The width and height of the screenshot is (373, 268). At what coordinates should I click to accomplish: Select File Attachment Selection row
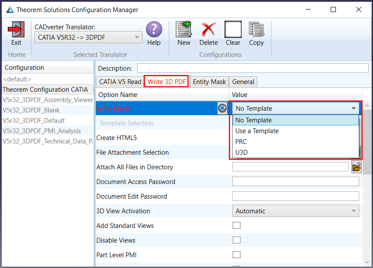pos(162,153)
